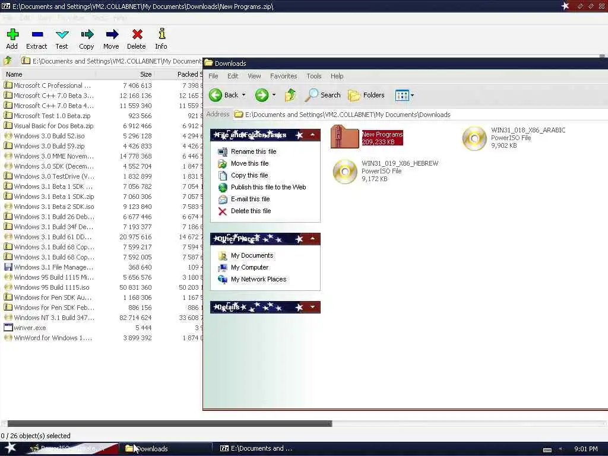Image resolution: width=608 pixels, height=456 pixels.
Task: Open My Computer in Other Places
Action: click(249, 268)
